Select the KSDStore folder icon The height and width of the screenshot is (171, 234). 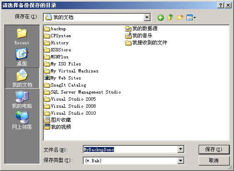47,50
